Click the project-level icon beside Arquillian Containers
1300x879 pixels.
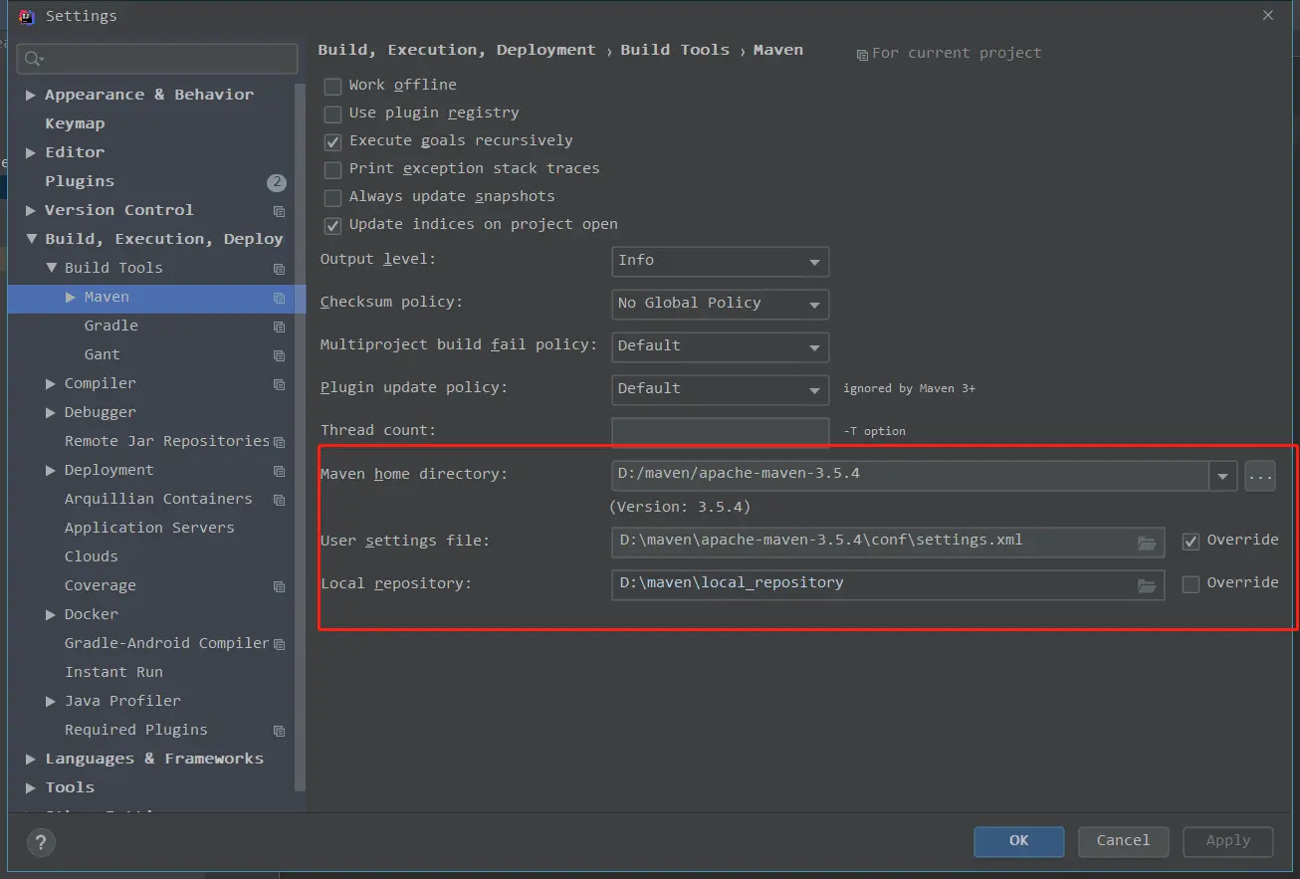click(x=279, y=500)
